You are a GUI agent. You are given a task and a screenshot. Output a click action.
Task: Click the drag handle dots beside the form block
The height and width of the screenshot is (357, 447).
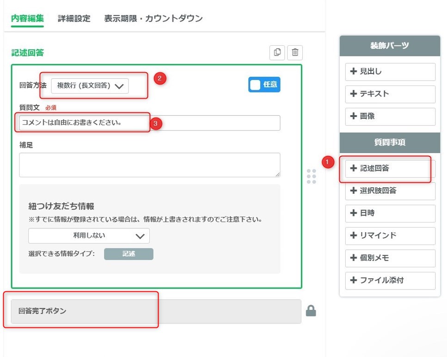[x=311, y=176]
